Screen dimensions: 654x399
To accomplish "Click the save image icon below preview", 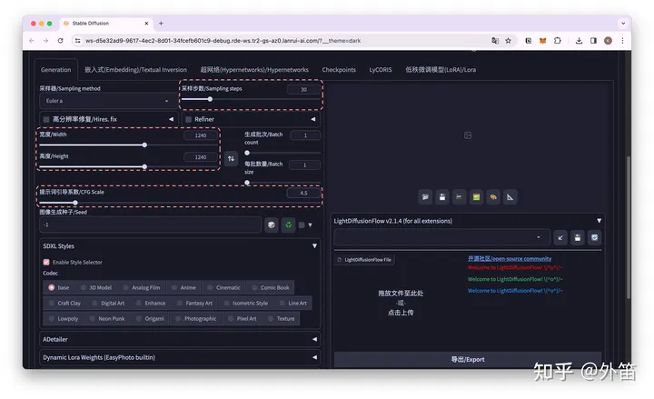I will pyautogui.click(x=442, y=197).
